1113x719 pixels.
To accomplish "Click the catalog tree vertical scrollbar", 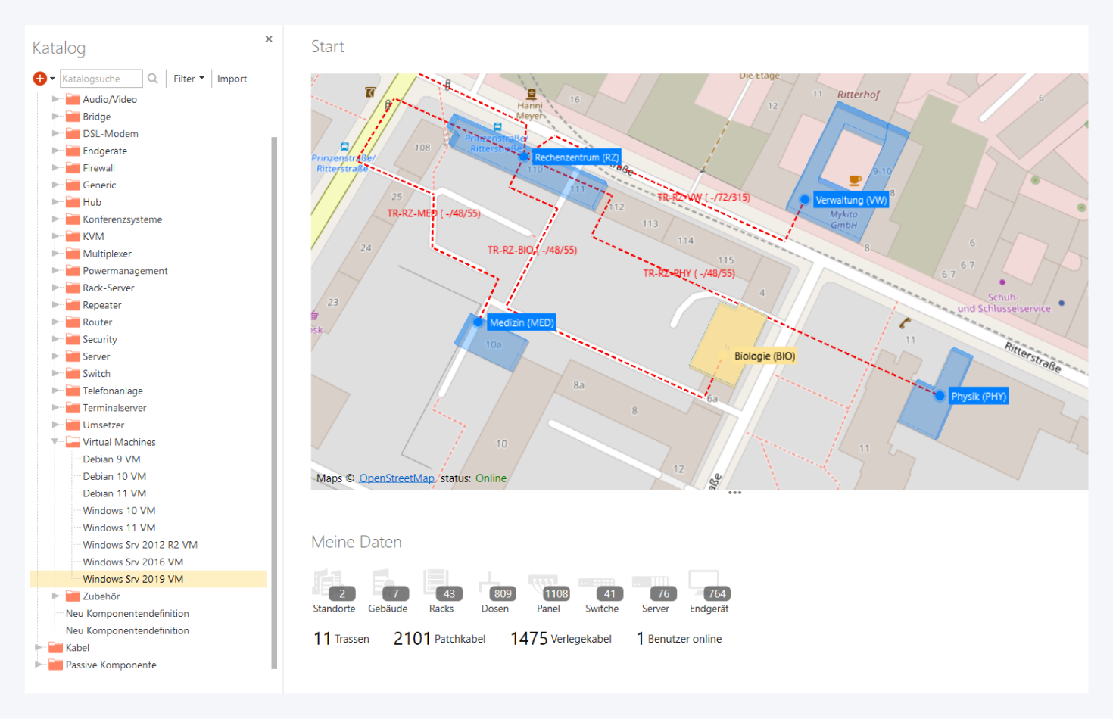I will point(274,401).
